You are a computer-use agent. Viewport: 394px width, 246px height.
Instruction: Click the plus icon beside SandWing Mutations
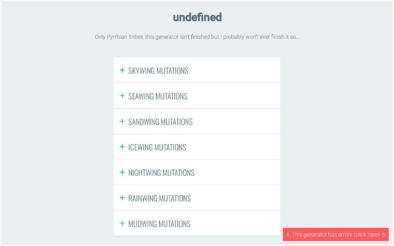pos(122,121)
